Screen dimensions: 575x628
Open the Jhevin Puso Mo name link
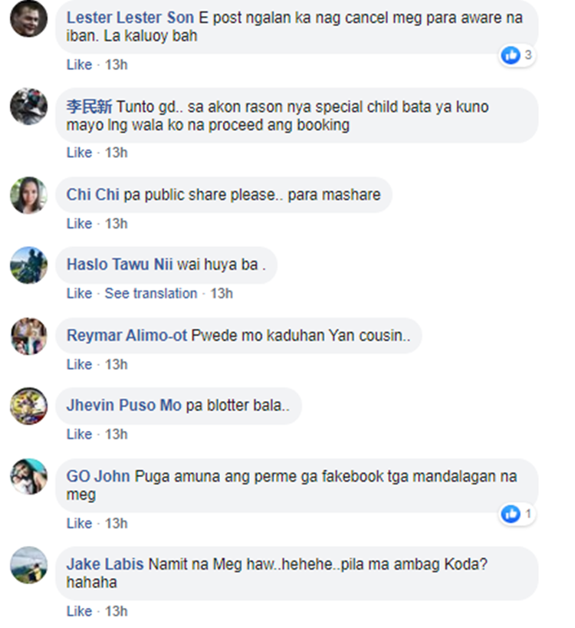click(123, 406)
